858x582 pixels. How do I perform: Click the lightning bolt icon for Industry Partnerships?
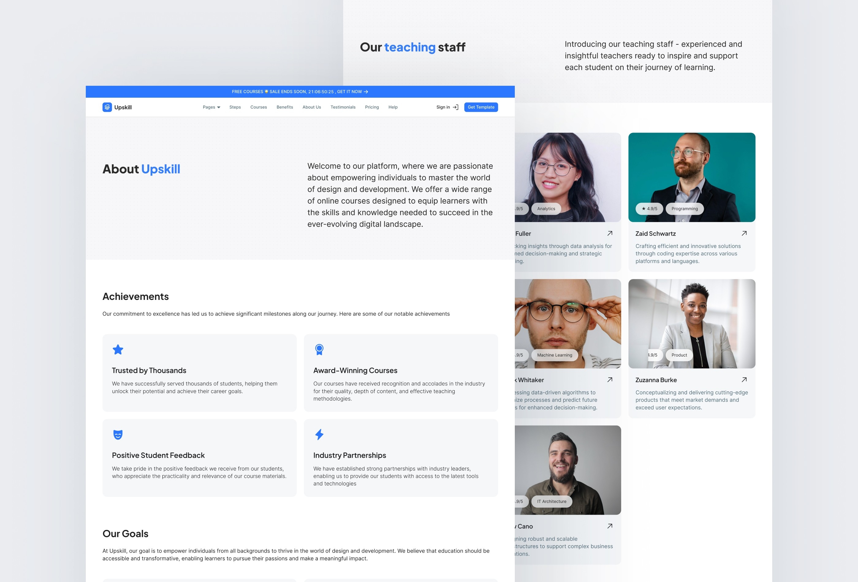point(320,434)
